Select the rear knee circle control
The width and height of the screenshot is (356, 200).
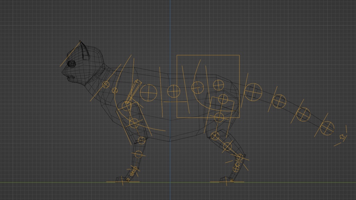point(215,135)
